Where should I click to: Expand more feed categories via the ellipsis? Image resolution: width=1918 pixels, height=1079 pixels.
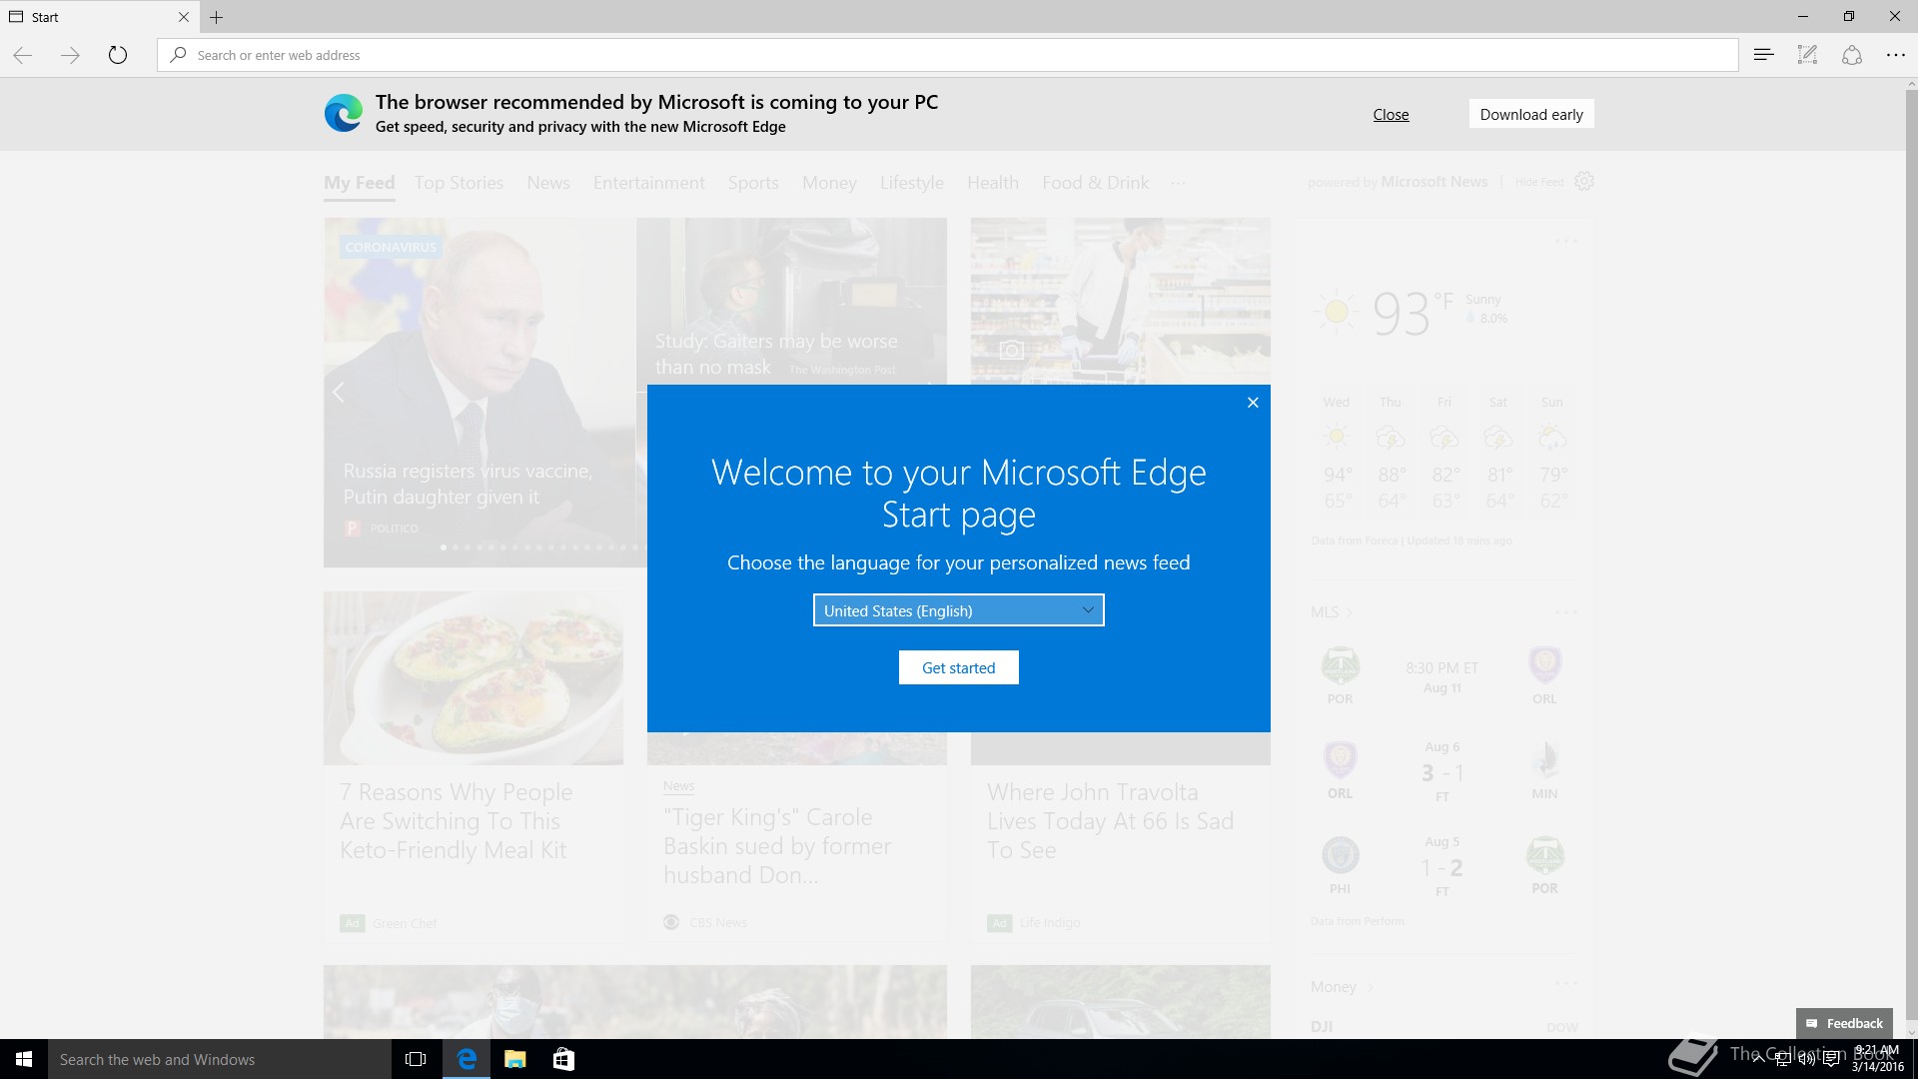1179,183
